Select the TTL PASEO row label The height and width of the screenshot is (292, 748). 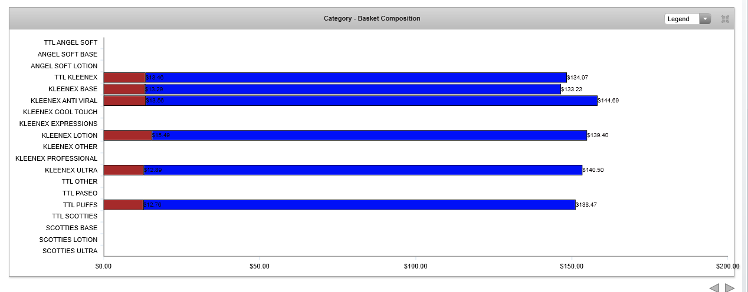[x=80, y=193]
